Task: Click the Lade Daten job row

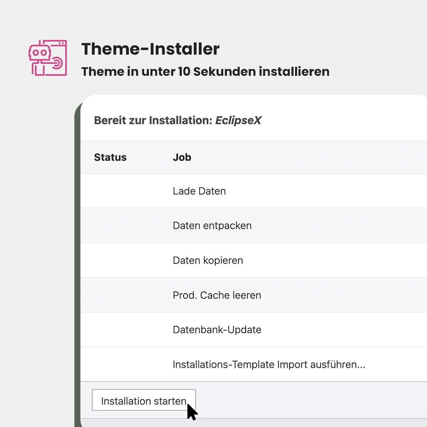Action: point(199,191)
